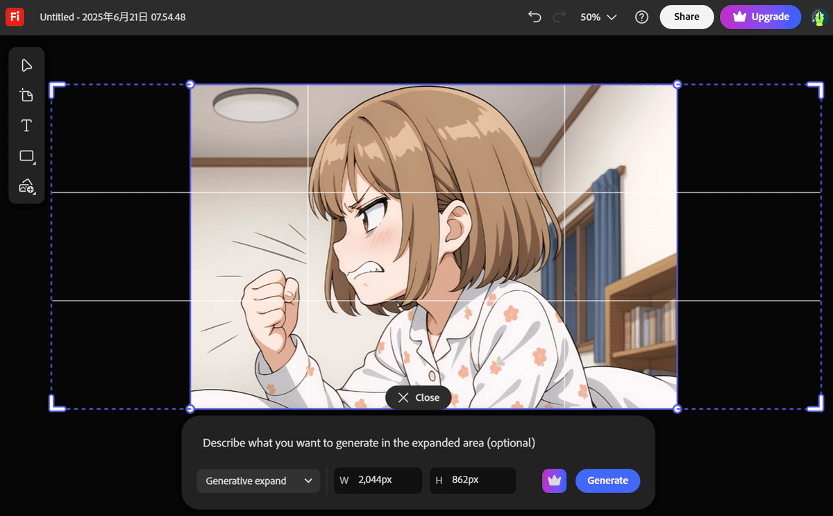Open the Help question mark

coord(641,17)
